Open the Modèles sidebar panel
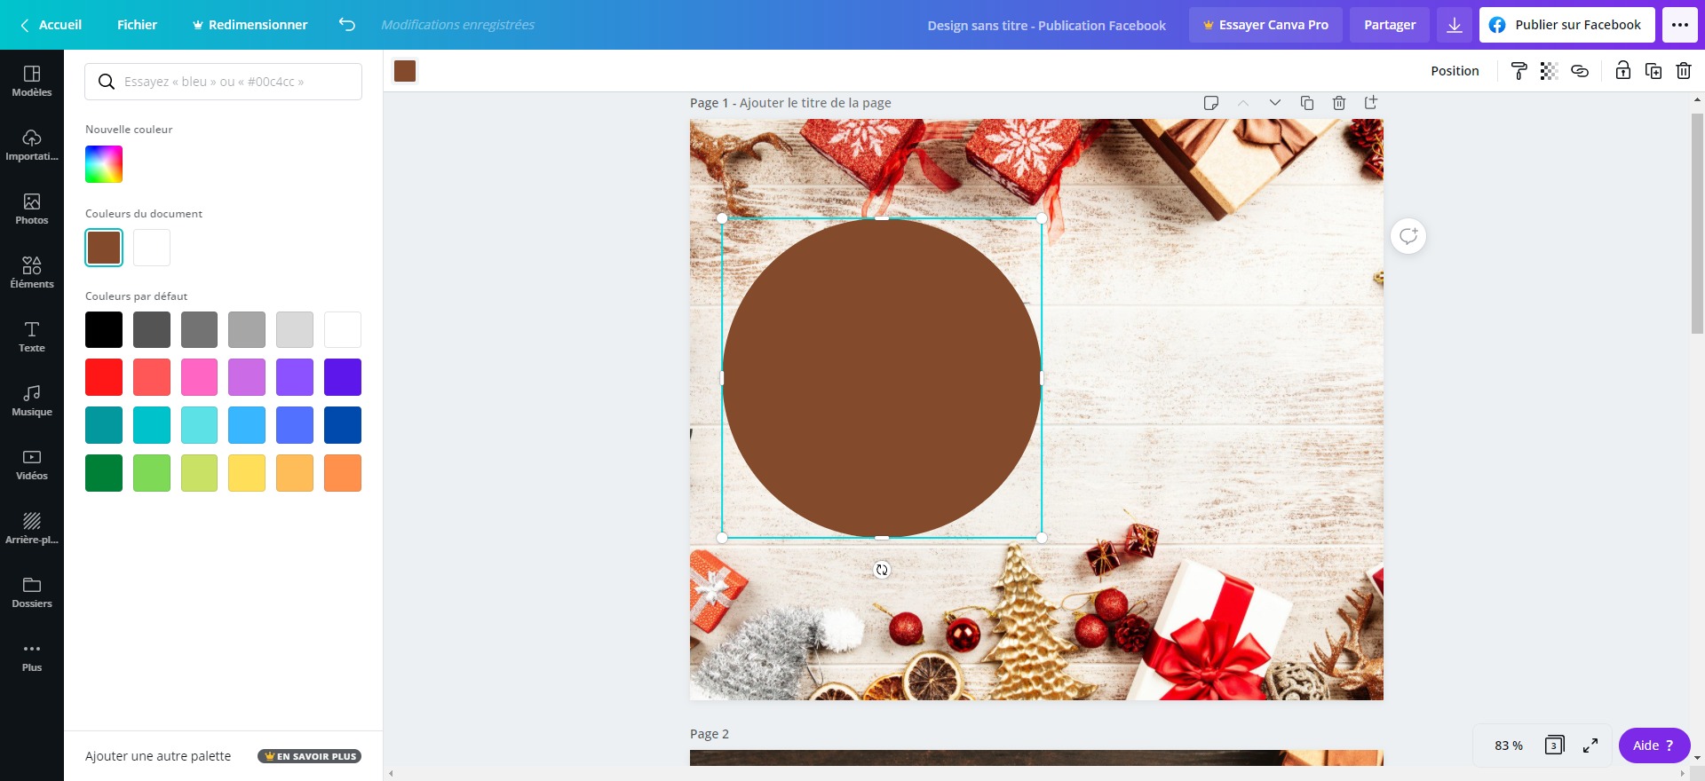 click(x=32, y=81)
